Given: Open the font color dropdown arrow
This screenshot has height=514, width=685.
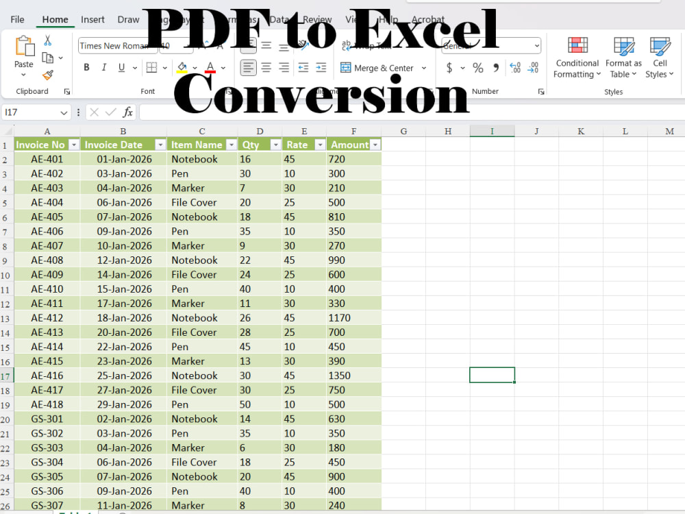Looking at the screenshot, I should pos(223,68).
